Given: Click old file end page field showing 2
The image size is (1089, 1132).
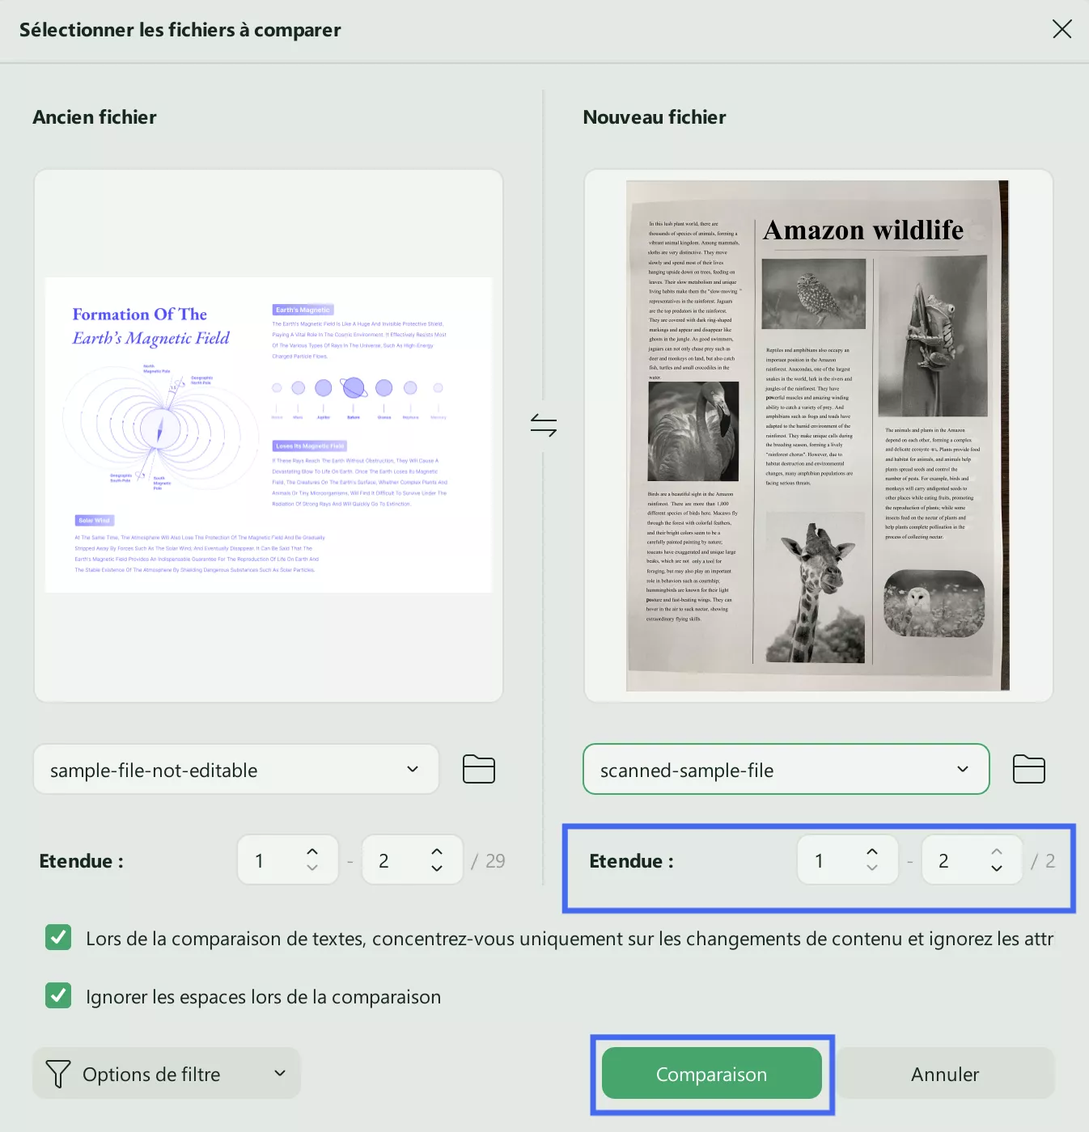Looking at the screenshot, I should coord(413,860).
